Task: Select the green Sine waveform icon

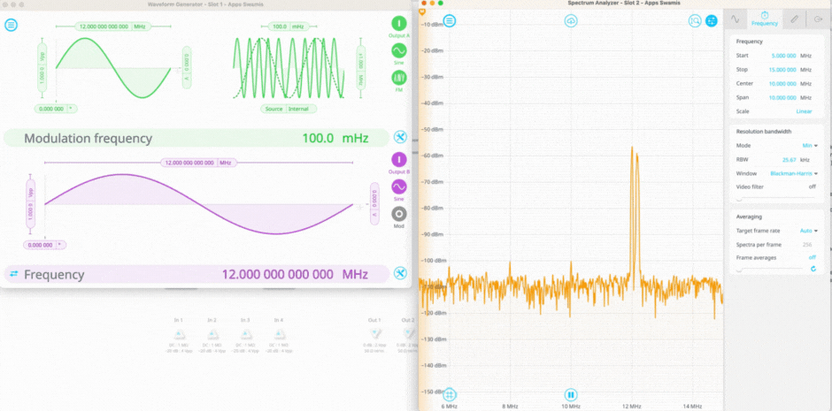Action: coord(399,50)
